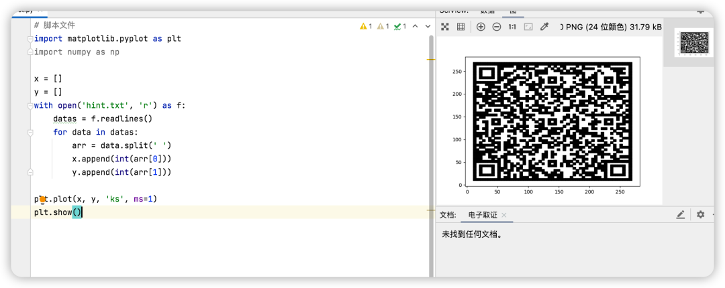Click fold end marker beside y.append line
Viewport: 725px width, 288px height.
click(x=30, y=173)
